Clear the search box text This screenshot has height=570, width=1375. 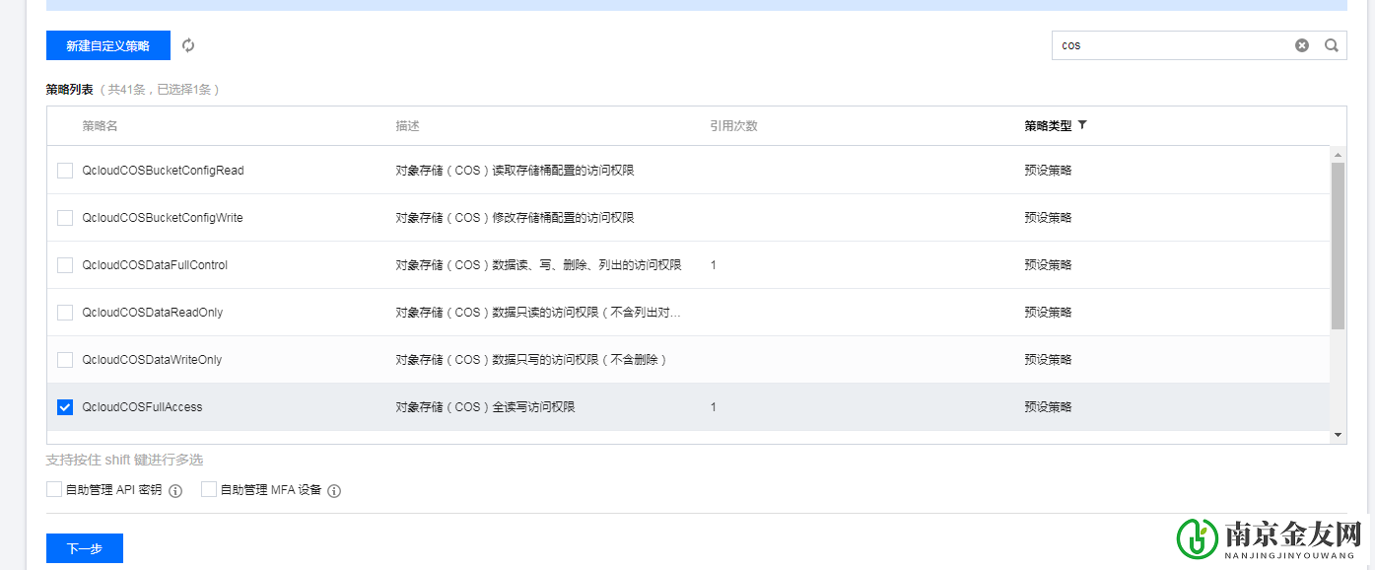point(1301,45)
